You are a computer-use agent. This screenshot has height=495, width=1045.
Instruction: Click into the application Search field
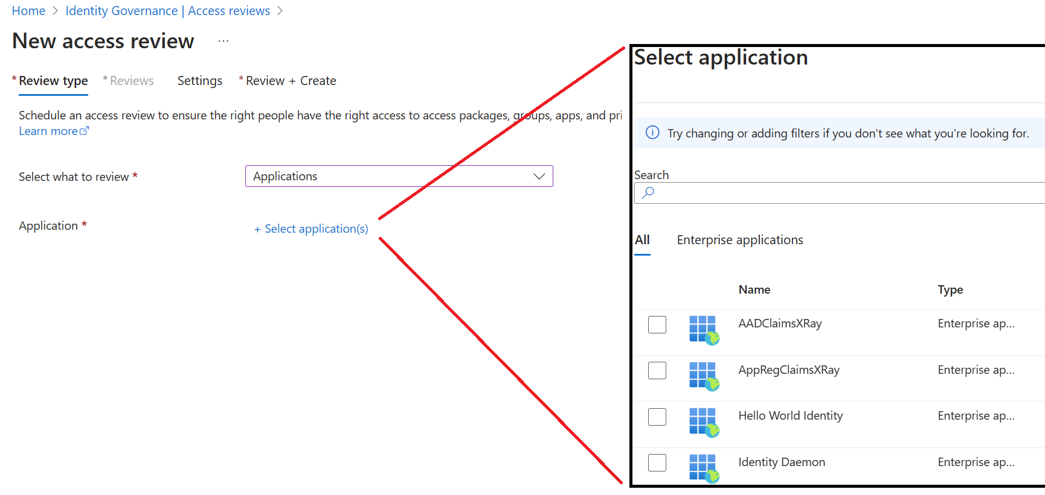point(840,193)
